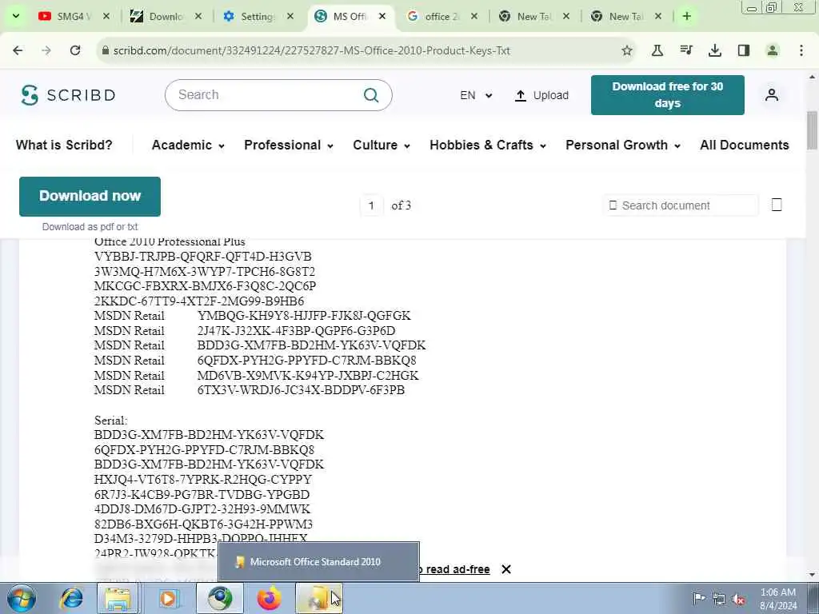819x614 pixels.
Task: Bookmark this page with the star icon
Action: 627,50
